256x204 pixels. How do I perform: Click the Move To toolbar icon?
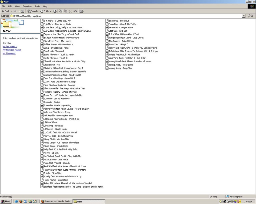(61, 11)
